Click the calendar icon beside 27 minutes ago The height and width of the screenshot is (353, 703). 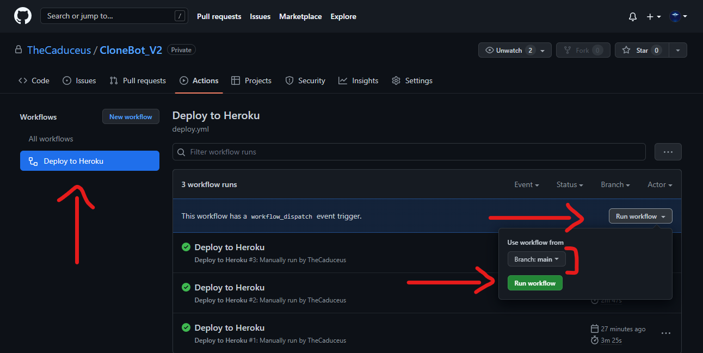click(x=594, y=329)
